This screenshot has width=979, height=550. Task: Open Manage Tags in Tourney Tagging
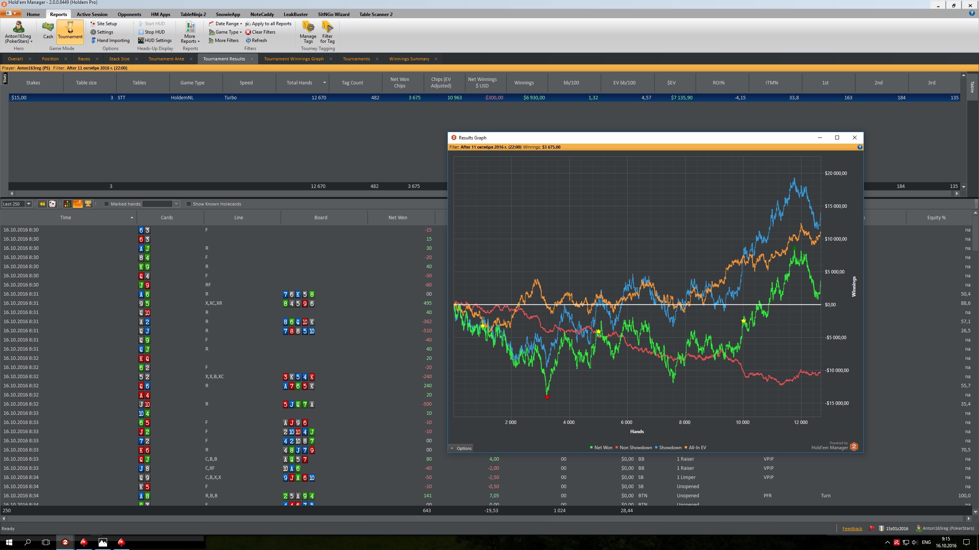tap(308, 32)
